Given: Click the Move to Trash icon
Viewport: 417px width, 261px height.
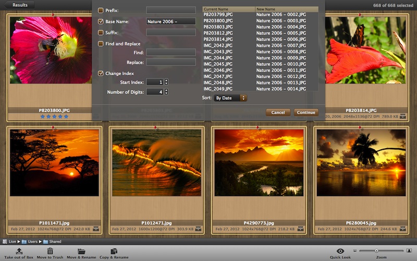Looking at the screenshot, I should tap(50, 251).
